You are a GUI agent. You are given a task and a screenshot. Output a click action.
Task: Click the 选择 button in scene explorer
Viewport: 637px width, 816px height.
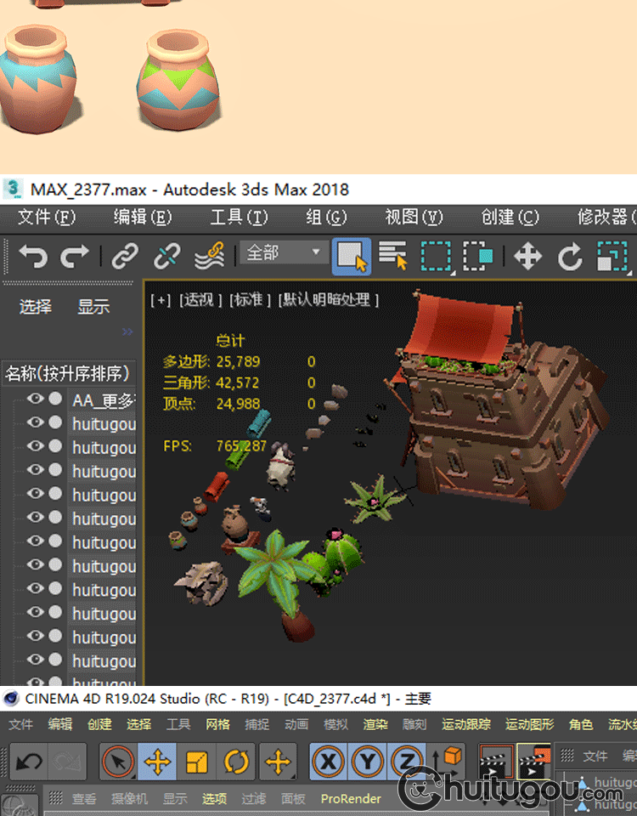coord(36,307)
